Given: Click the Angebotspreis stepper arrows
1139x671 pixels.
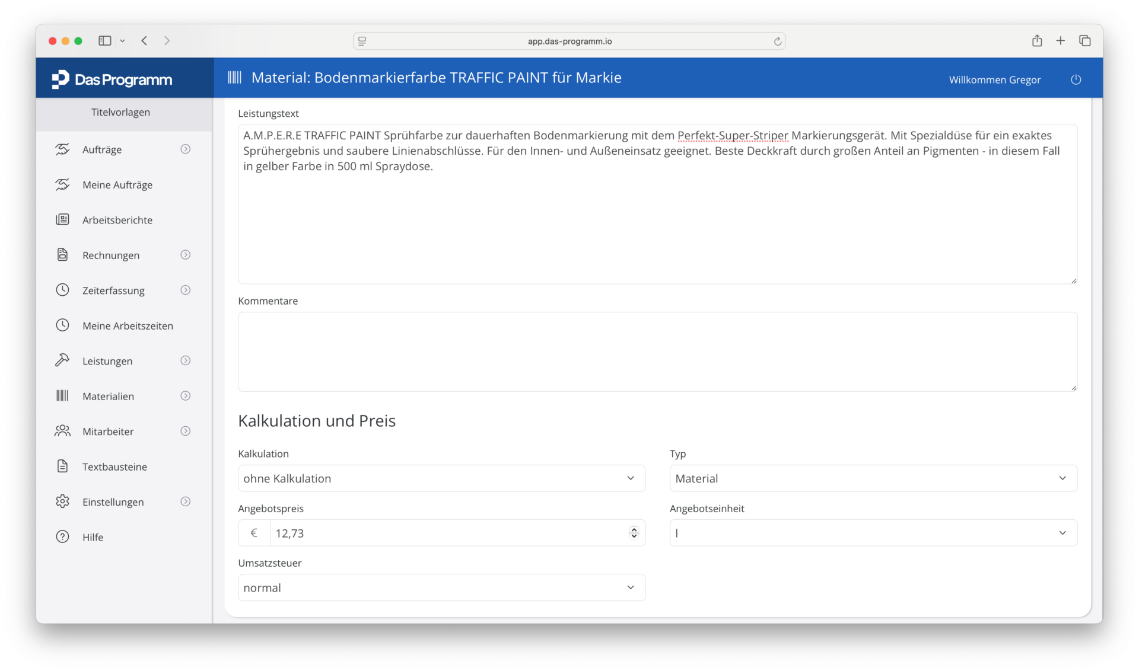Looking at the screenshot, I should pos(634,533).
